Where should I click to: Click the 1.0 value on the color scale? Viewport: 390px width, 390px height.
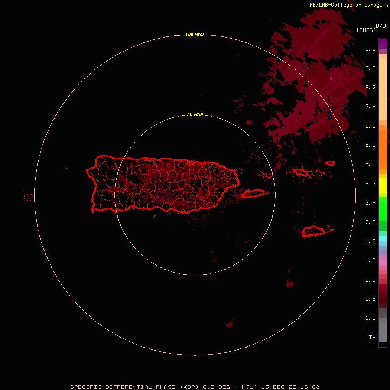[x=370, y=260]
